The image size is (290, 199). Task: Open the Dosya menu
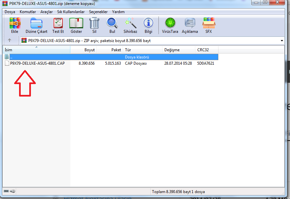(10, 12)
